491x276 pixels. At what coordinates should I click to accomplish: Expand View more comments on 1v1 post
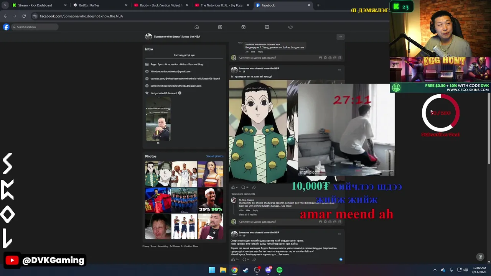(x=243, y=194)
